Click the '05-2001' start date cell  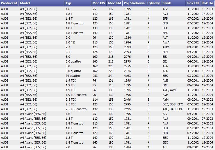tap(193, 80)
